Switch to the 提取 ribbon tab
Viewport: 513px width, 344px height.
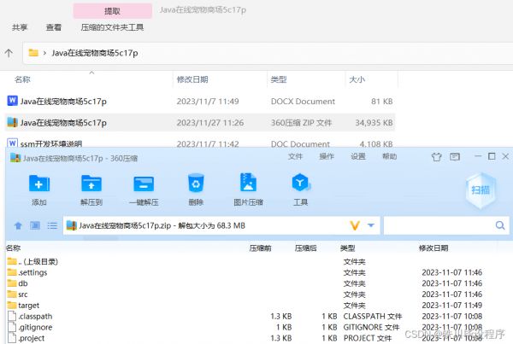pyautogui.click(x=113, y=11)
